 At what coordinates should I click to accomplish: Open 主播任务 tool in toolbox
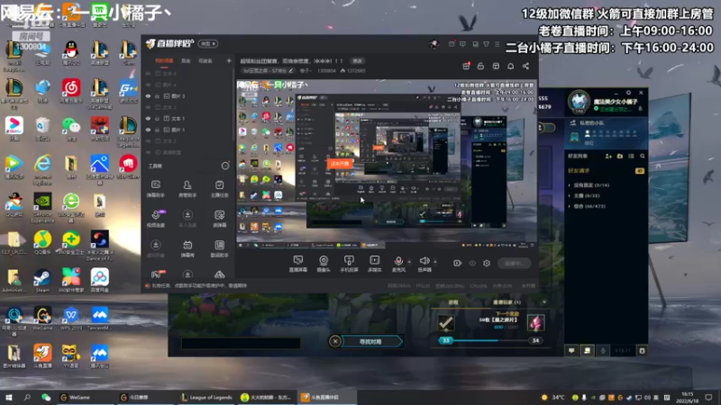pos(219,188)
